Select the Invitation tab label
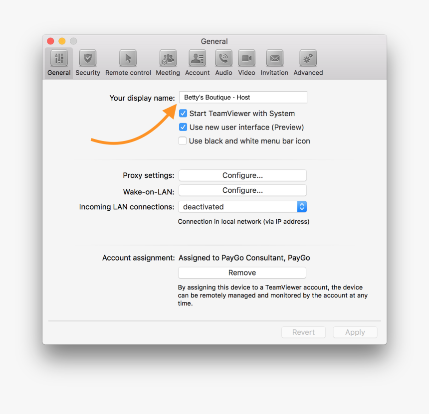The image size is (429, 414). click(274, 73)
